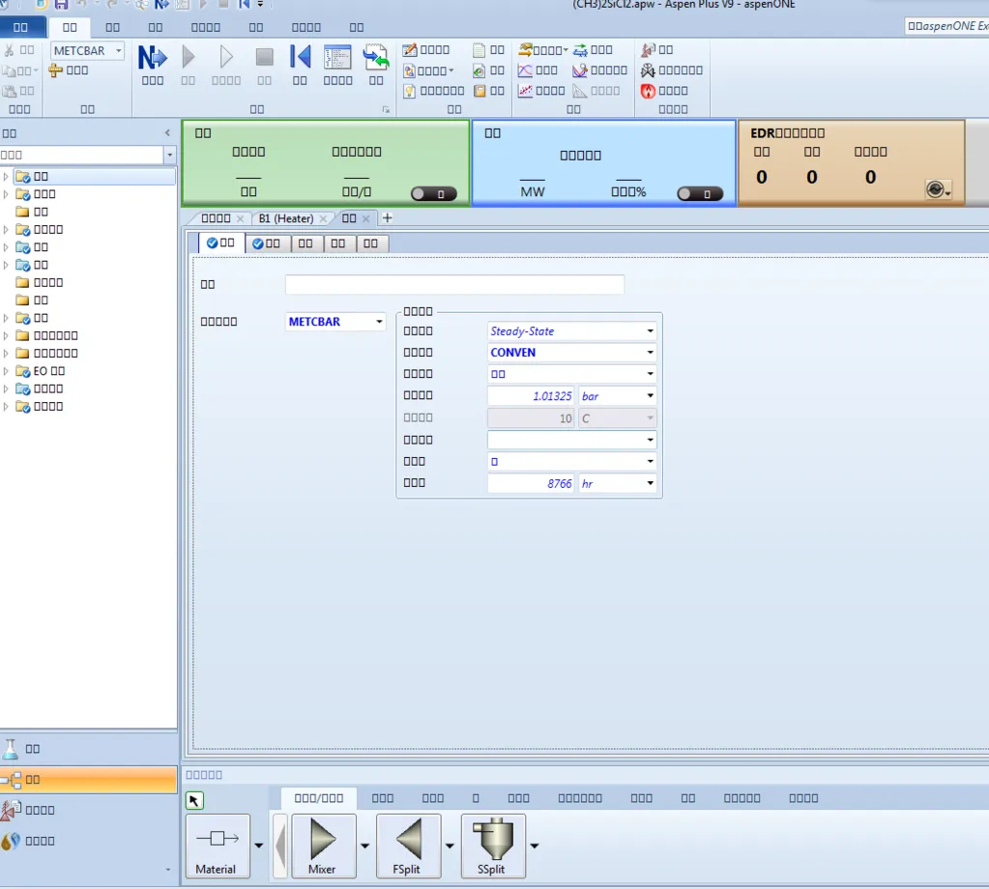The width and height of the screenshot is (989, 889).
Task: Click the red flame Pressure Relief icon
Action: 649,91
